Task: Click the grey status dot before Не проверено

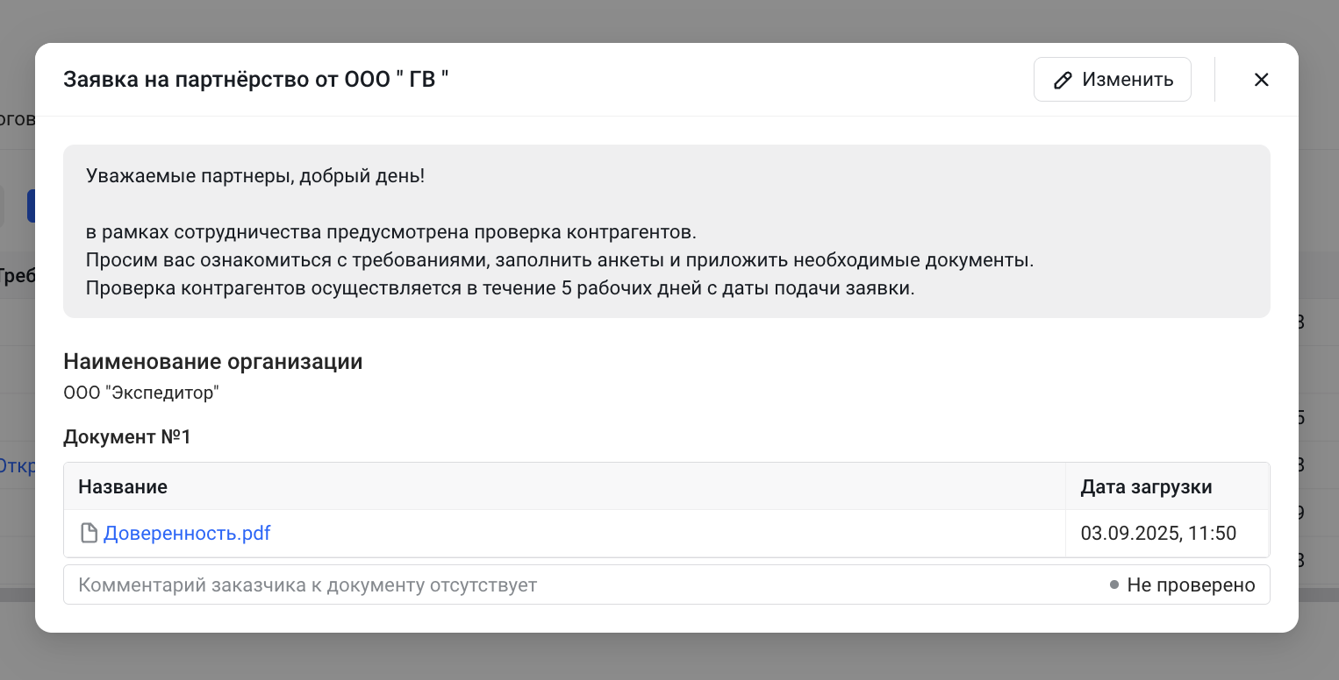Action: (x=1114, y=584)
